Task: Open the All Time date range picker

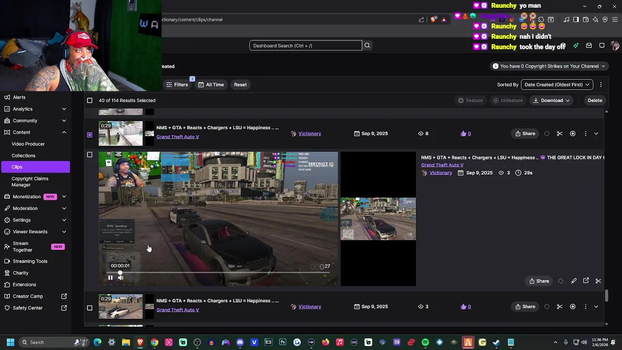Action: click(x=211, y=85)
